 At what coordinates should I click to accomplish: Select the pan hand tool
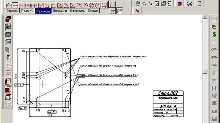(x=138, y=4)
